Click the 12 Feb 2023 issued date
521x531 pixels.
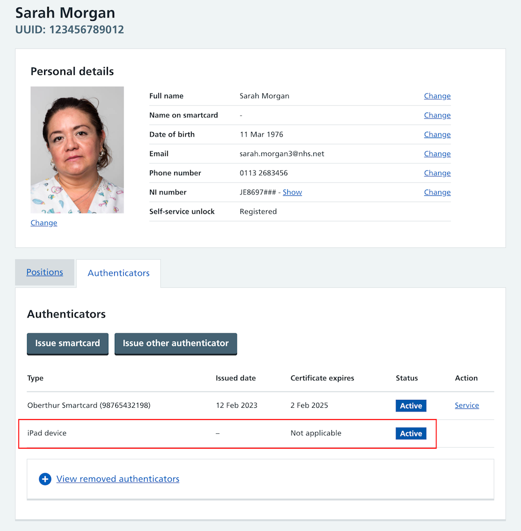[x=236, y=405]
